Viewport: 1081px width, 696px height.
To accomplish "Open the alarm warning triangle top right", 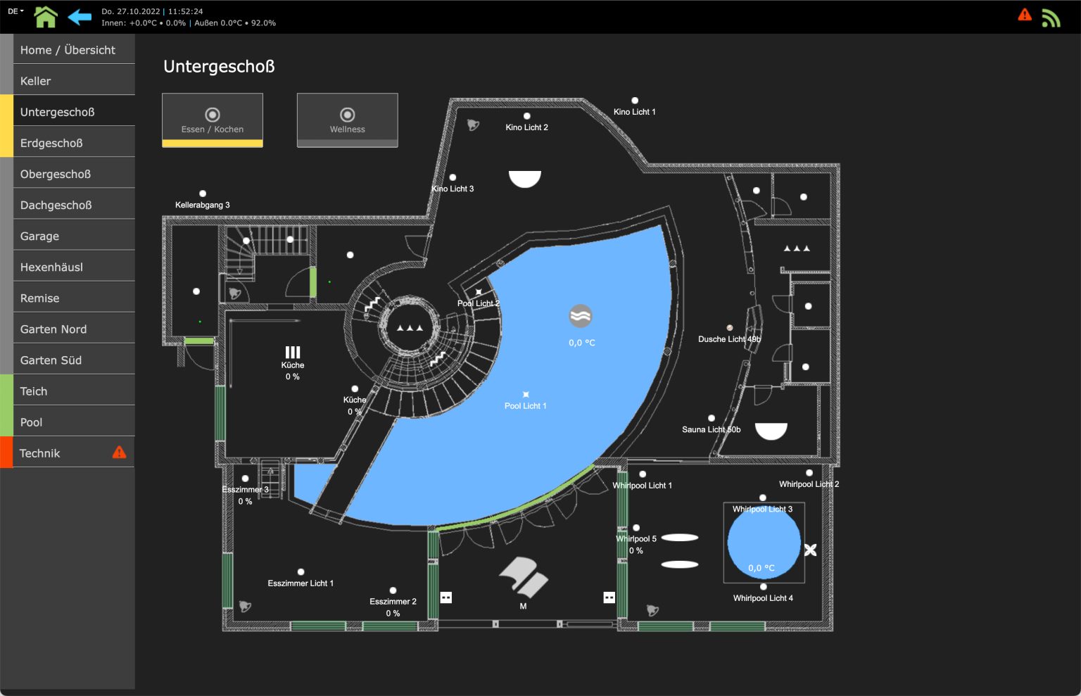I will tap(1025, 13).
